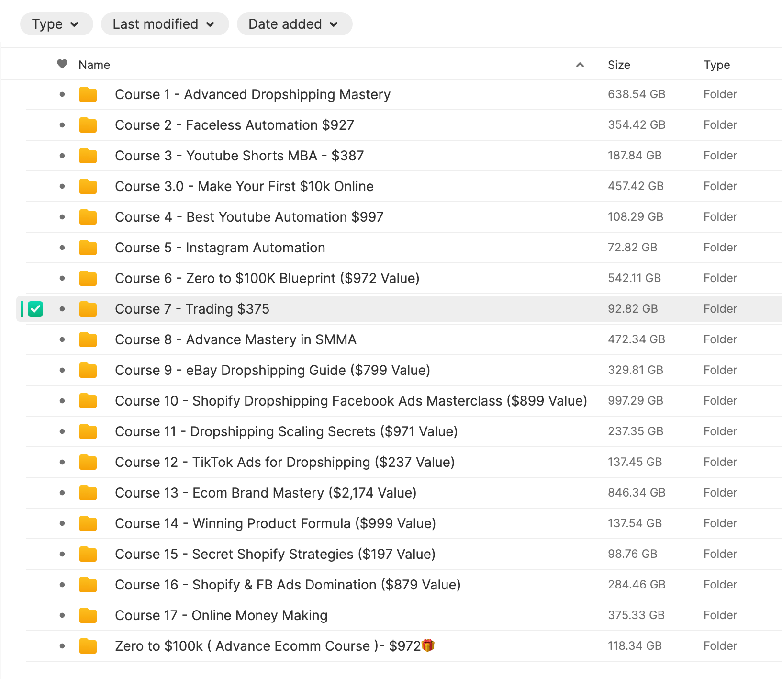Viewport: 782px width, 679px height.
Task: Click the Name sort arrow indicator
Action: point(580,65)
